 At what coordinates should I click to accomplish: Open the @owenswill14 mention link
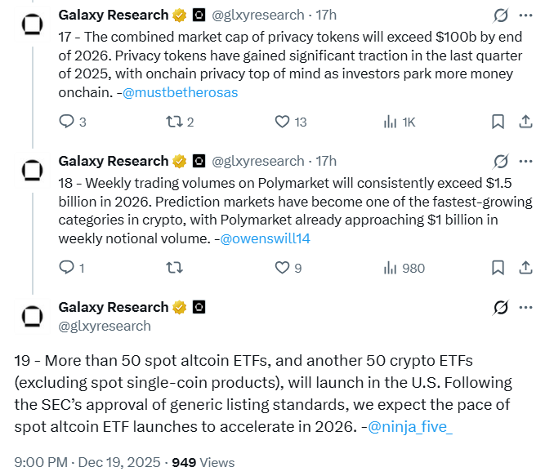click(x=266, y=238)
